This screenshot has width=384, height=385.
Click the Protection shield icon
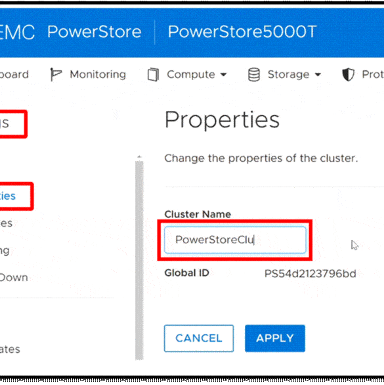[348, 74]
